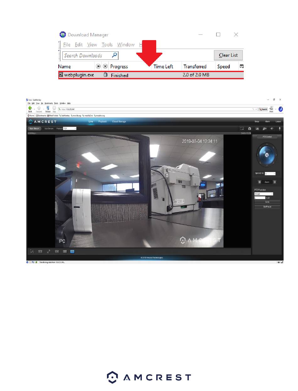This screenshot has width=298, height=391.
Task: Open Edit menu in Download Manager
Action: 79,44
